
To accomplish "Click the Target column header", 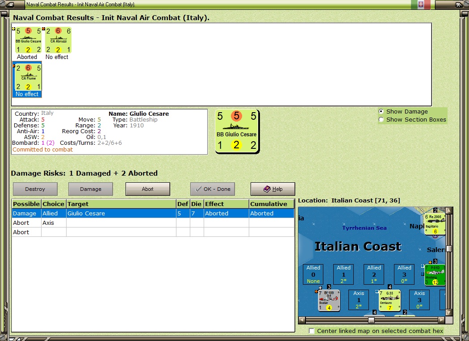I will click(121, 204).
